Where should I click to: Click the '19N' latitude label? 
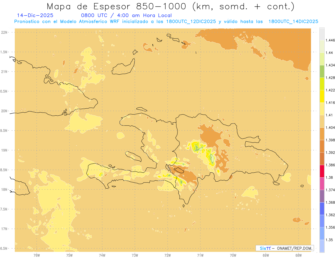tap(5, 150)
